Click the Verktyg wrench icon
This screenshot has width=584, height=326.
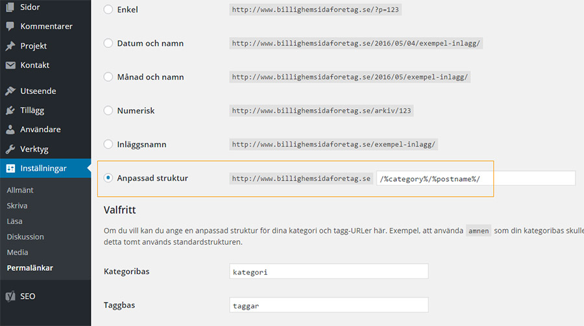click(x=10, y=149)
